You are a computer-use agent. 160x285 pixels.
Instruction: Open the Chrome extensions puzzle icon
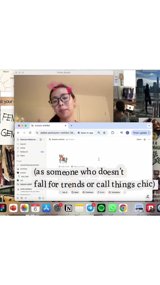click(x=113, y=133)
